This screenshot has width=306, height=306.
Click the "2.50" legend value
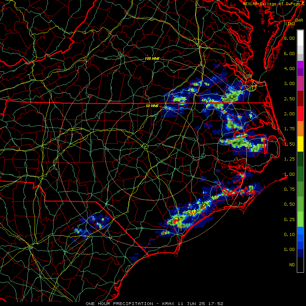[x=289, y=99]
